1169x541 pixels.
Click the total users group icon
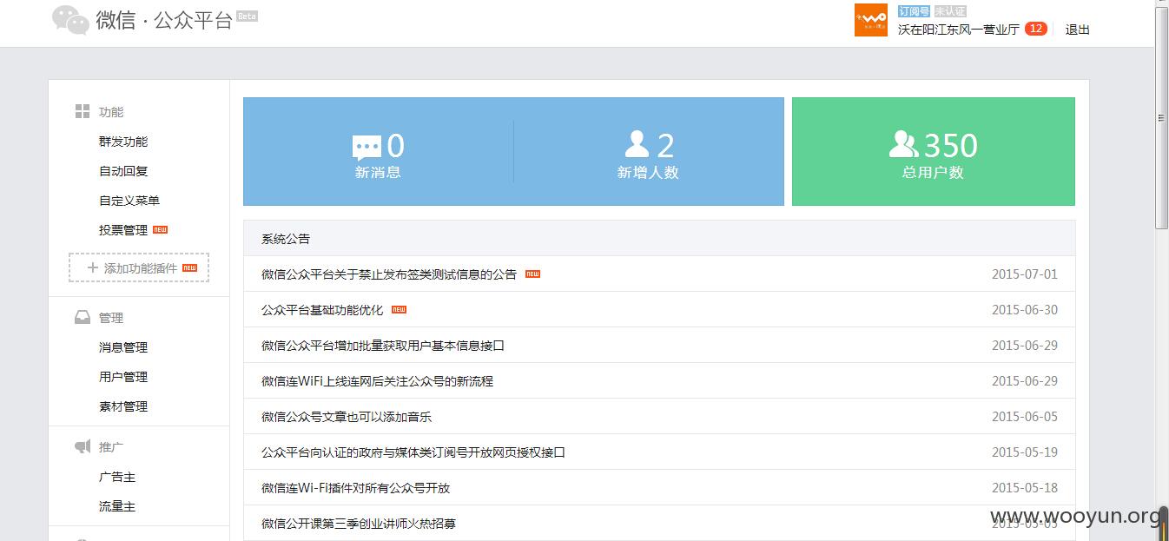coord(904,144)
